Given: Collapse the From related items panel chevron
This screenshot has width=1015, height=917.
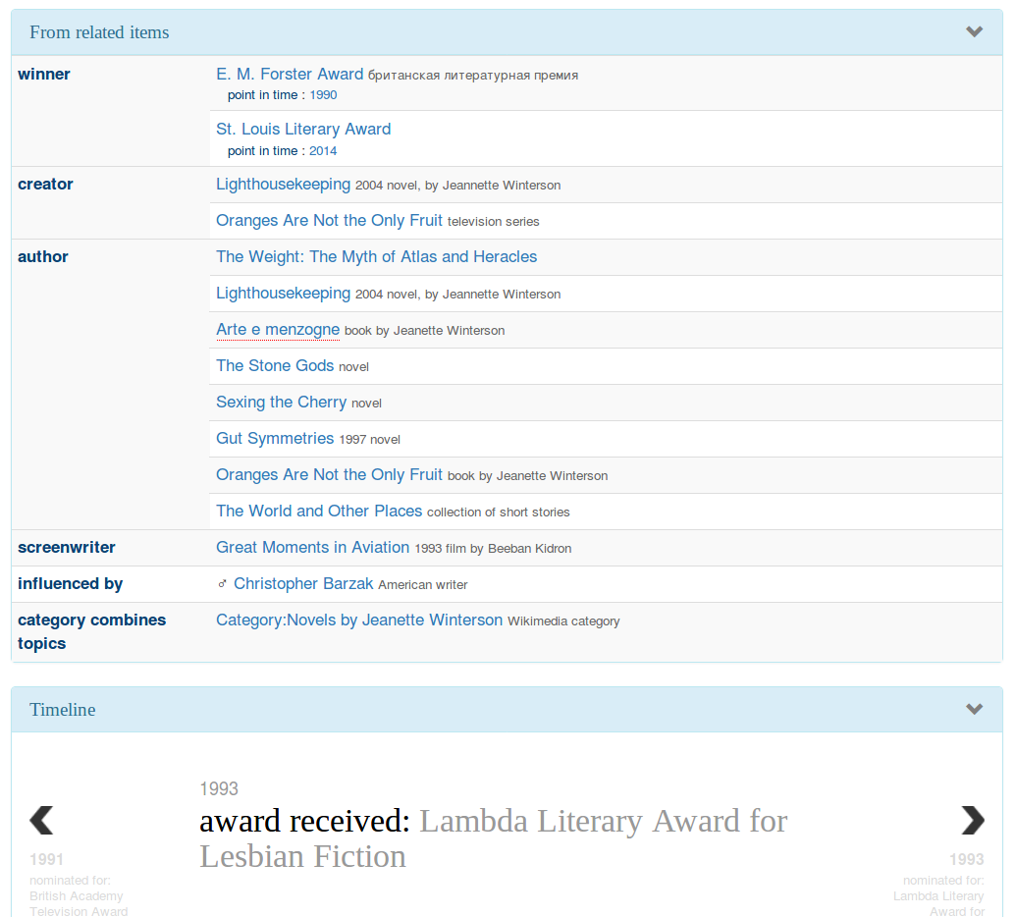Looking at the screenshot, I should (x=974, y=31).
